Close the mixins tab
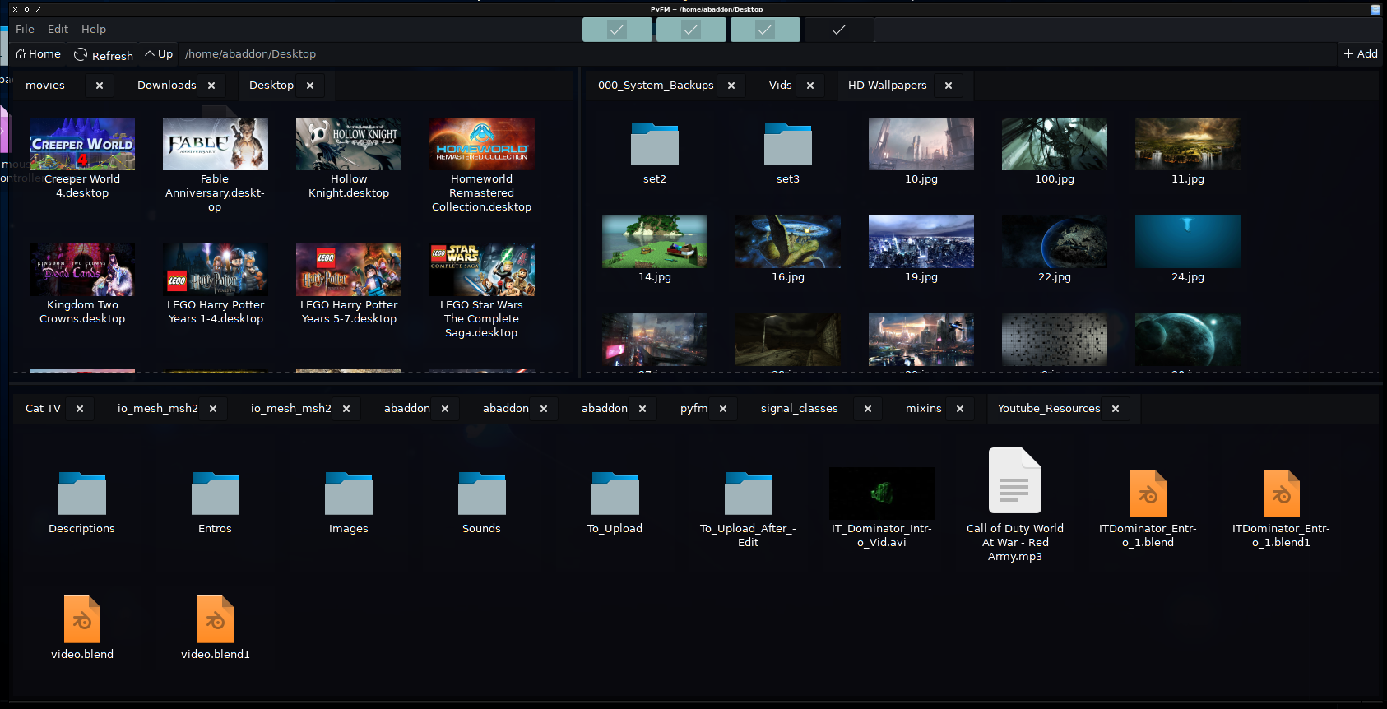 pos(960,409)
